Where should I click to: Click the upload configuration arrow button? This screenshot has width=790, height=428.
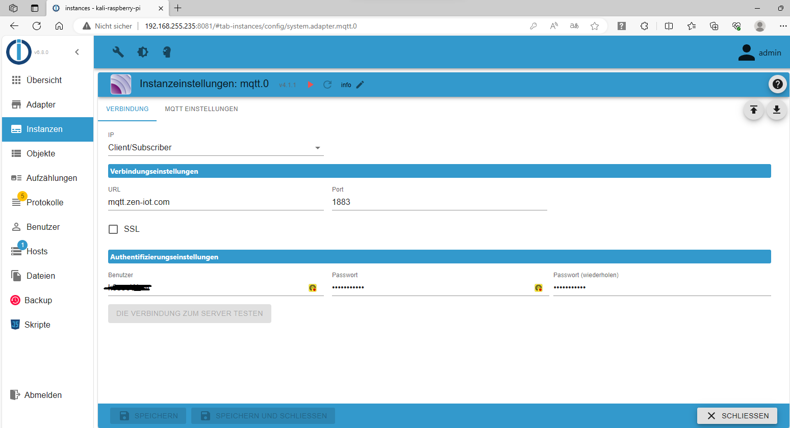click(x=753, y=110)
